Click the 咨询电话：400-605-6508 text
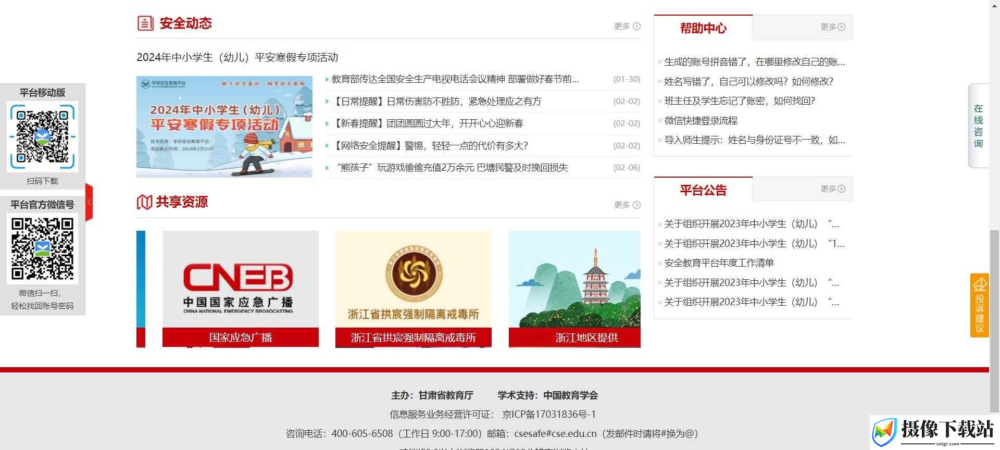Viewport: 1000px width, 450px height. coord(339,434)
